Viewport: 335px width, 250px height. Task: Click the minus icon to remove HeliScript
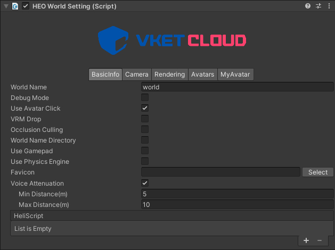click(320, 240)
